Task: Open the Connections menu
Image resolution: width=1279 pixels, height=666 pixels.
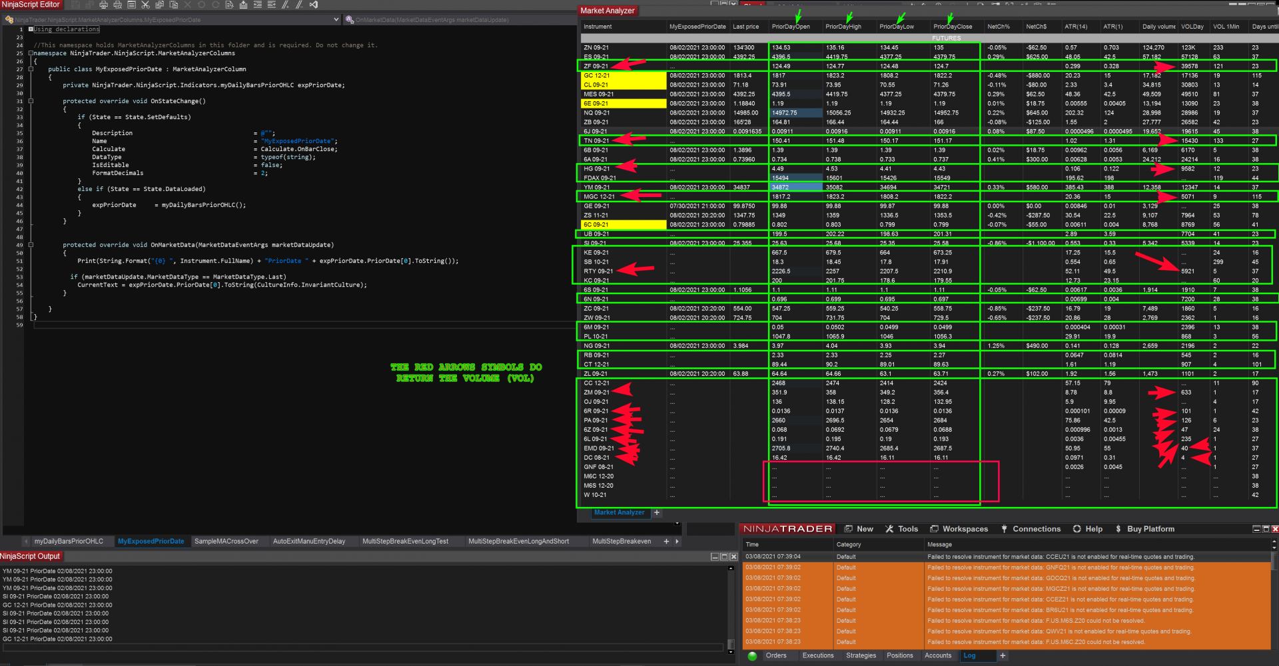Action: [x=1031, y=529]
